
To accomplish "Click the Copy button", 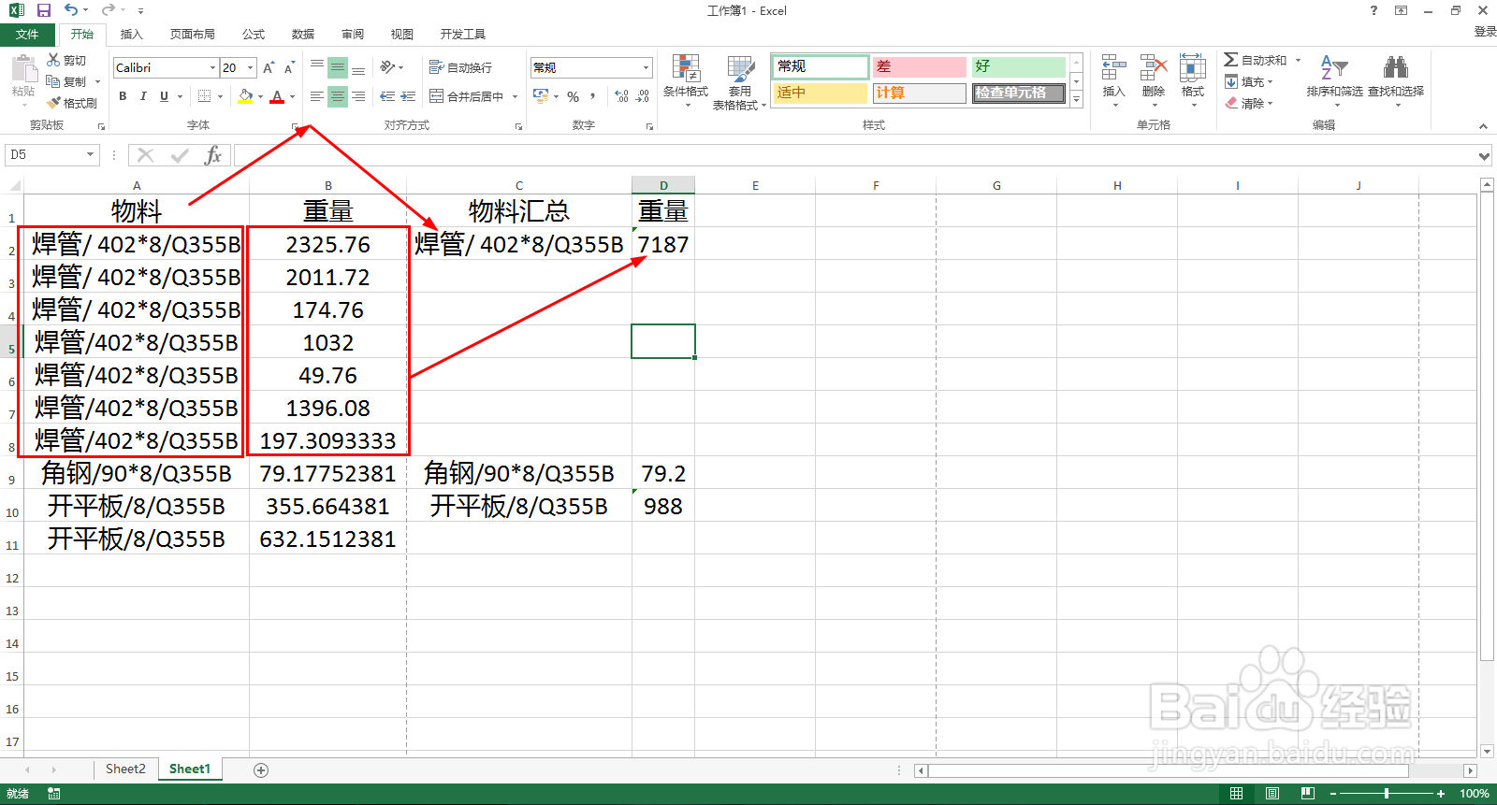I will [66, 81].
